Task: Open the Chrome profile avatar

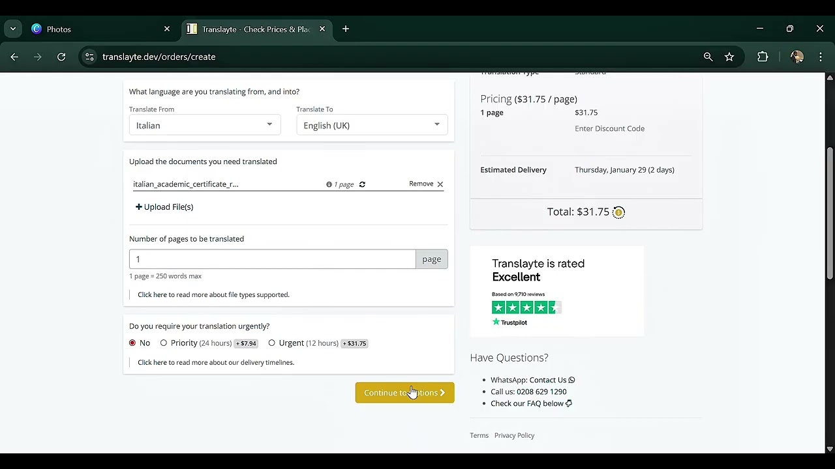Action: click(797, 57)
